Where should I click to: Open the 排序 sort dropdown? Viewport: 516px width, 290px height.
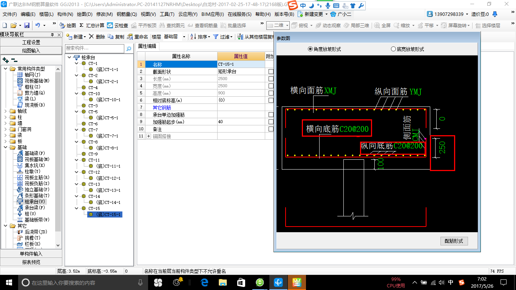tap(200, 37)
